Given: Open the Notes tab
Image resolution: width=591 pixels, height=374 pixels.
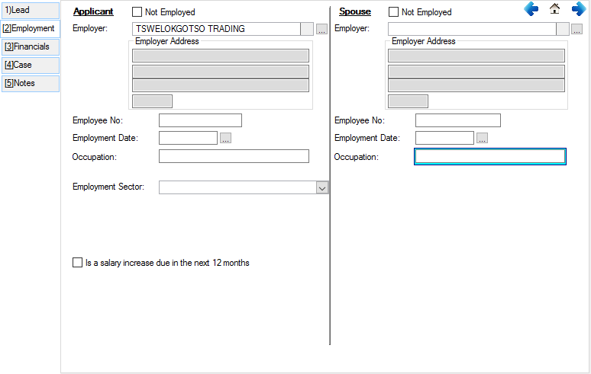Looking at the screenshot, I should (30, 83).
